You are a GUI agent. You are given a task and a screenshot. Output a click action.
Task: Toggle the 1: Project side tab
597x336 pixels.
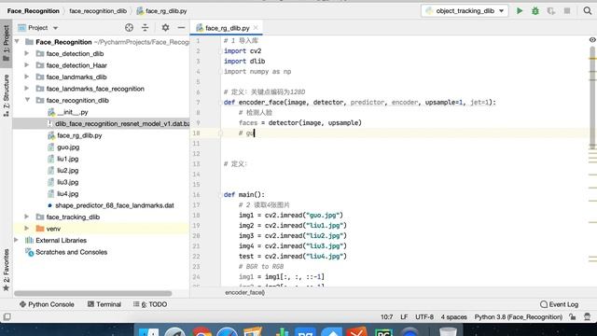tap(7, 44)
